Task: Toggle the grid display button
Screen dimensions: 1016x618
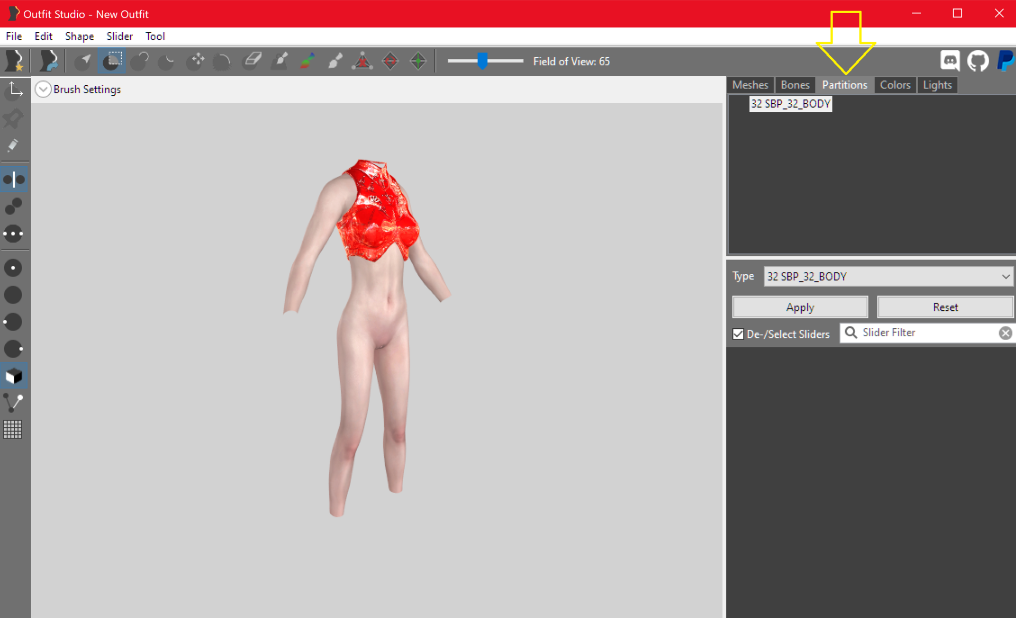Action: point(13,429)
